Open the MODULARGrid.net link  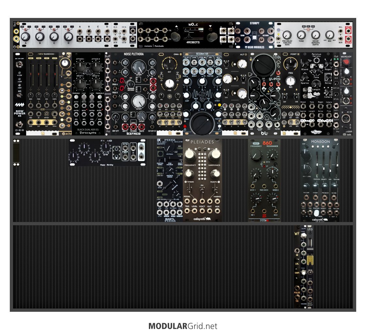coord(183,326)
